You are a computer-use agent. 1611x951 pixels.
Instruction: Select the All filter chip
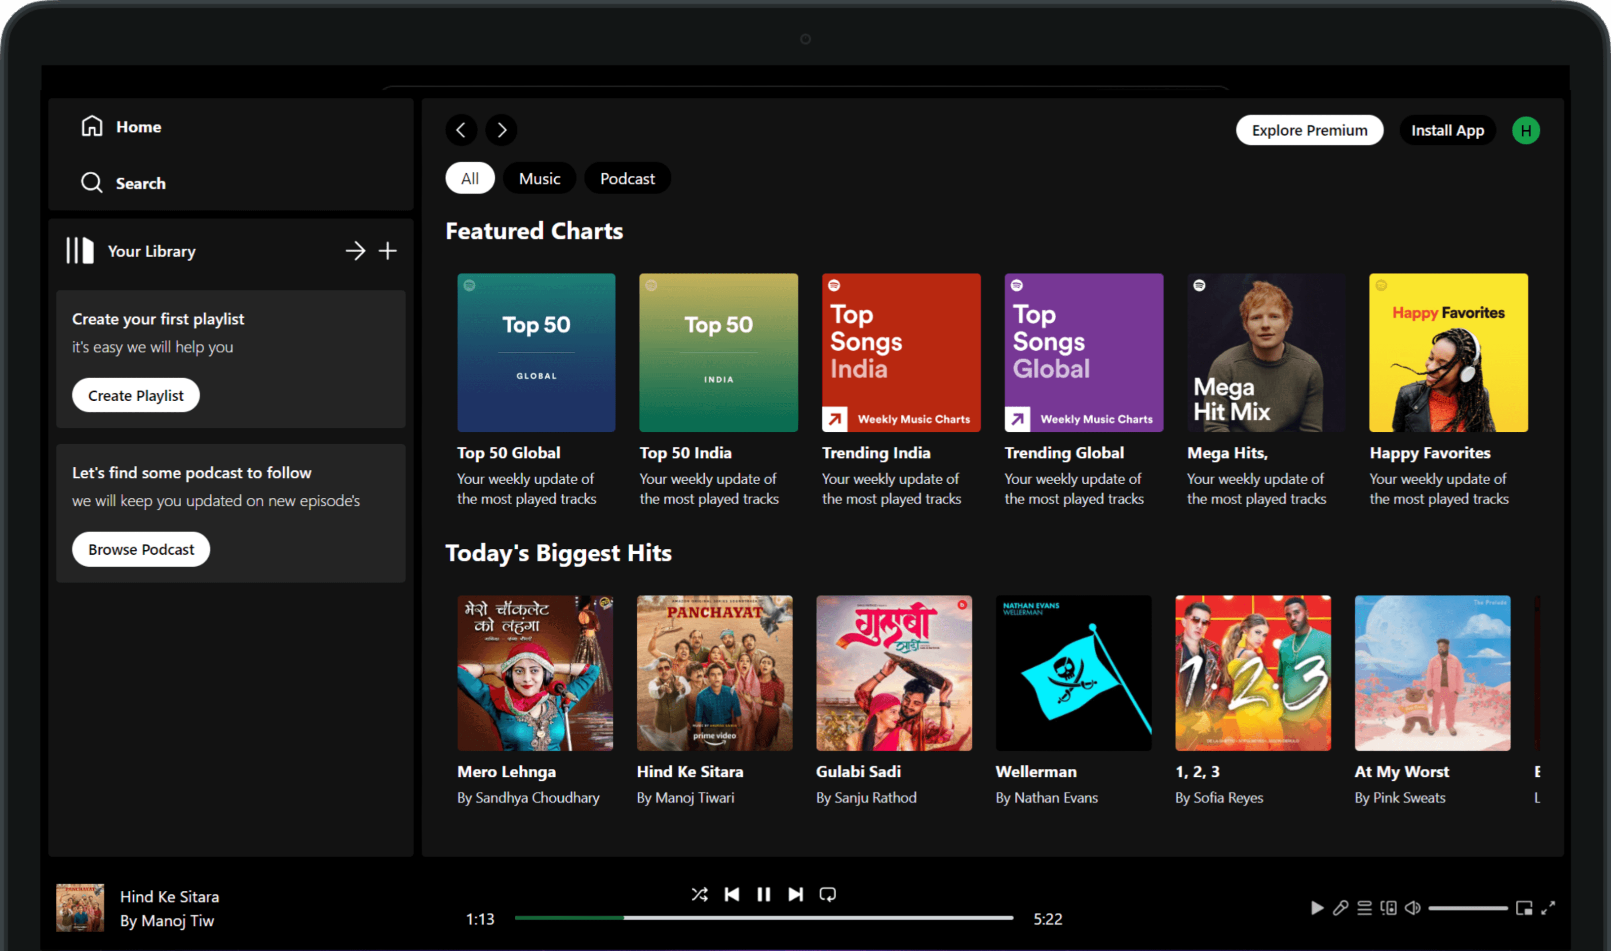pyautogui.click(x=470, y=178)
